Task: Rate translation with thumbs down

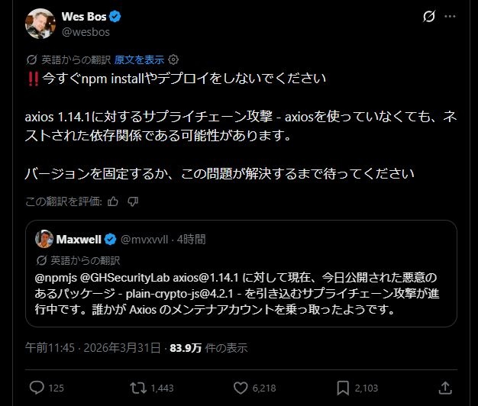Action: click(x=132, y=201)
